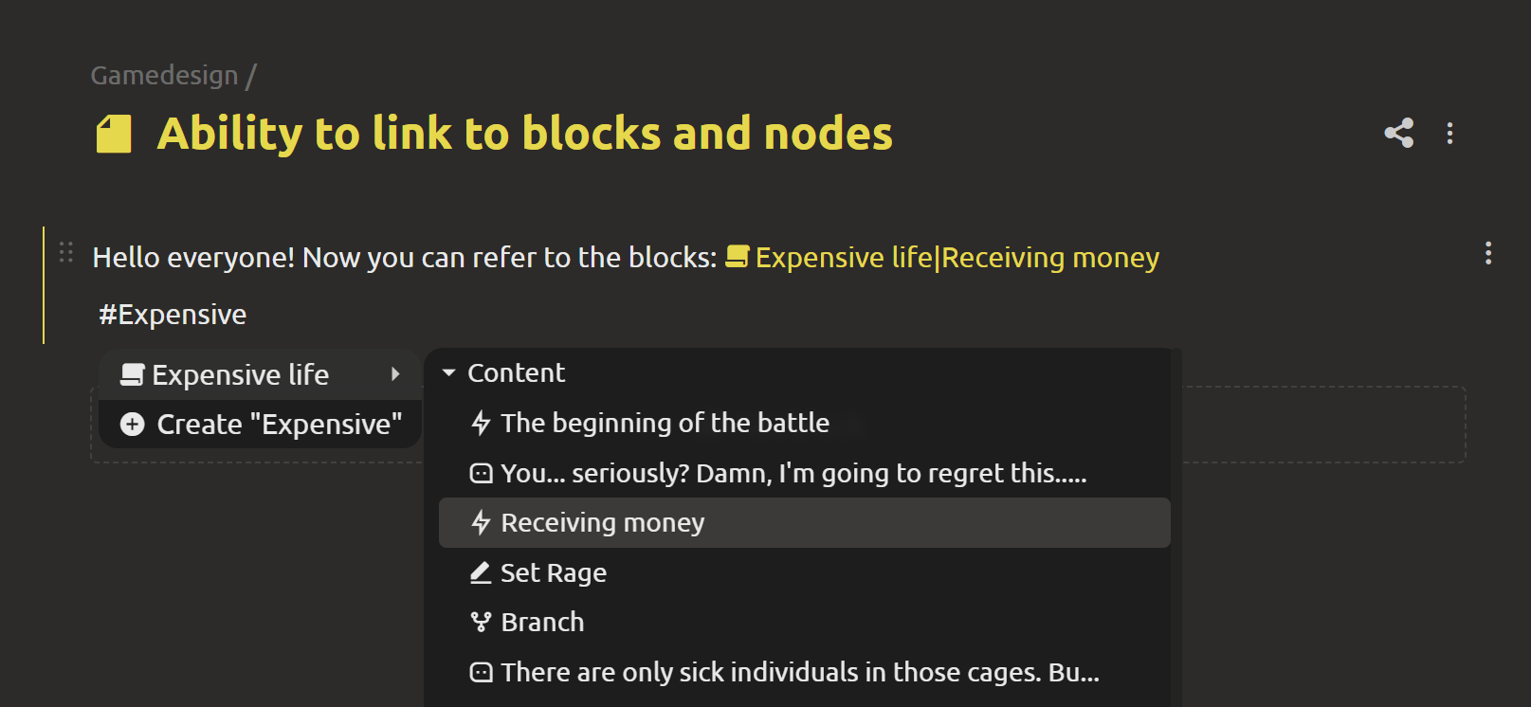Click the fork icon beside Branch
This screenshot has width=1531, height=707.
(x=481, y=622)
